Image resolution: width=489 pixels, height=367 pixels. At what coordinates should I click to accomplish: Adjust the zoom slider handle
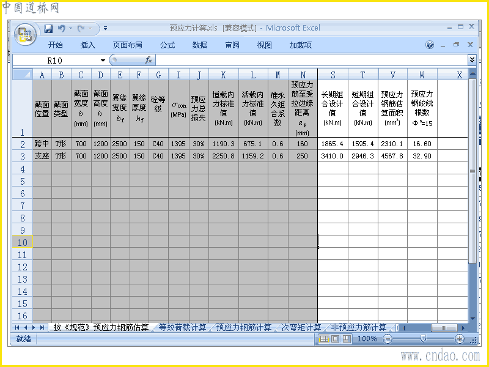point(423,339)
